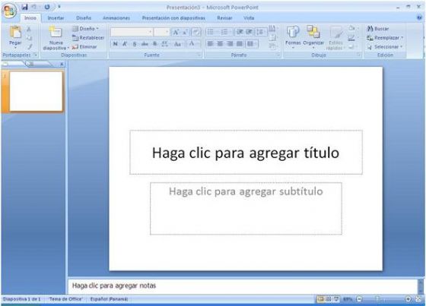
Task: Toggle underline formatting S button
Action: click(x=134, y=44)
